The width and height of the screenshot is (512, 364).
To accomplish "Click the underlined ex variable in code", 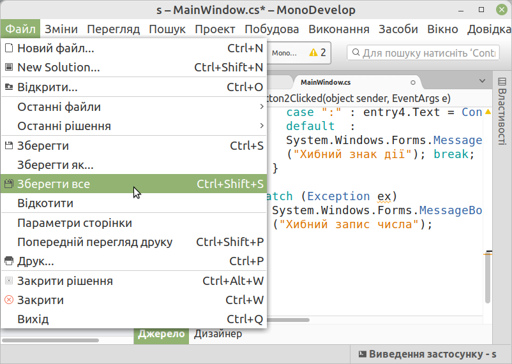I will tap(384, 197).
